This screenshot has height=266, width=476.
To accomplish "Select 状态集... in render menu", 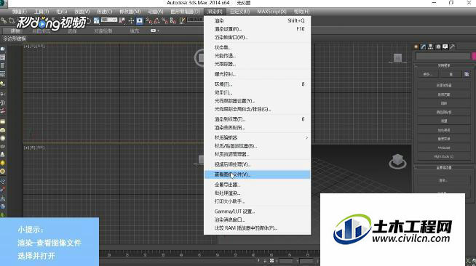I will 258,47.
